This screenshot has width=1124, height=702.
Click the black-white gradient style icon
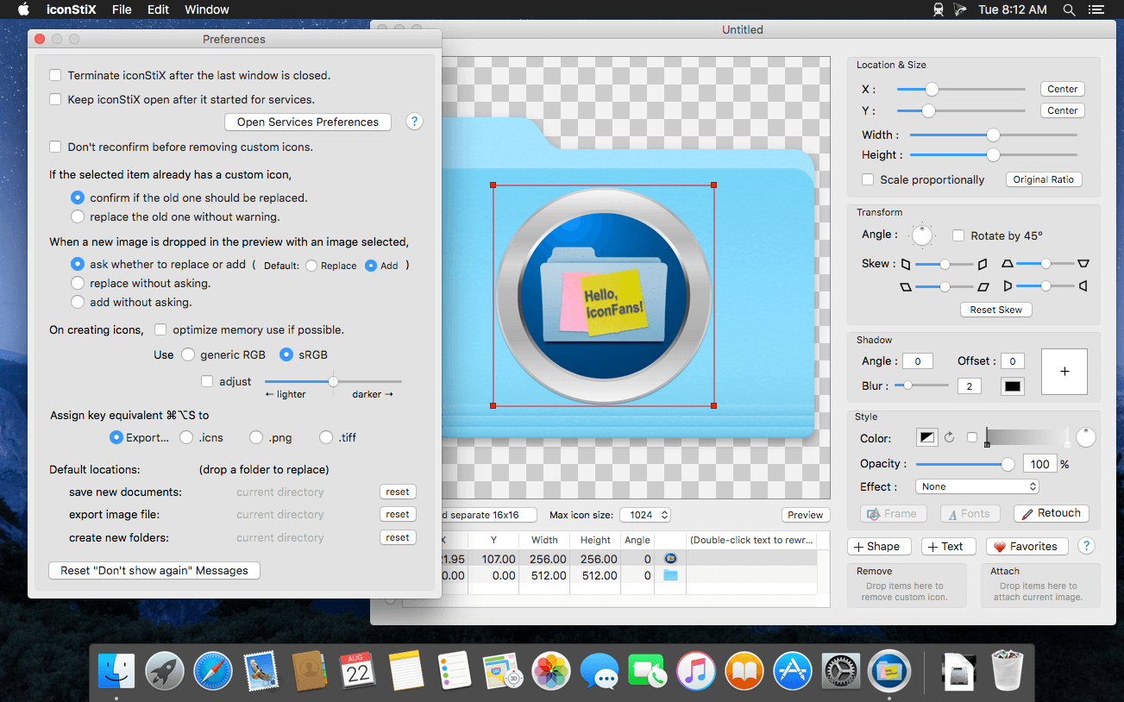point(926,438)
